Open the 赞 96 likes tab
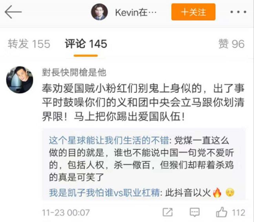 tap(231, 44)
